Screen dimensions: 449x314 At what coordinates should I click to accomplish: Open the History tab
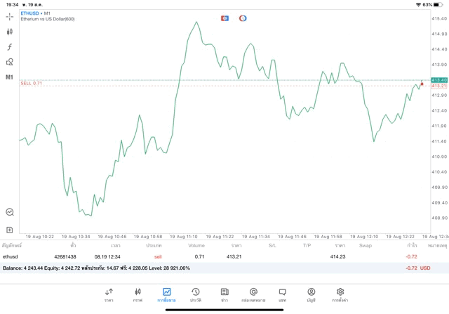[195, 294]
